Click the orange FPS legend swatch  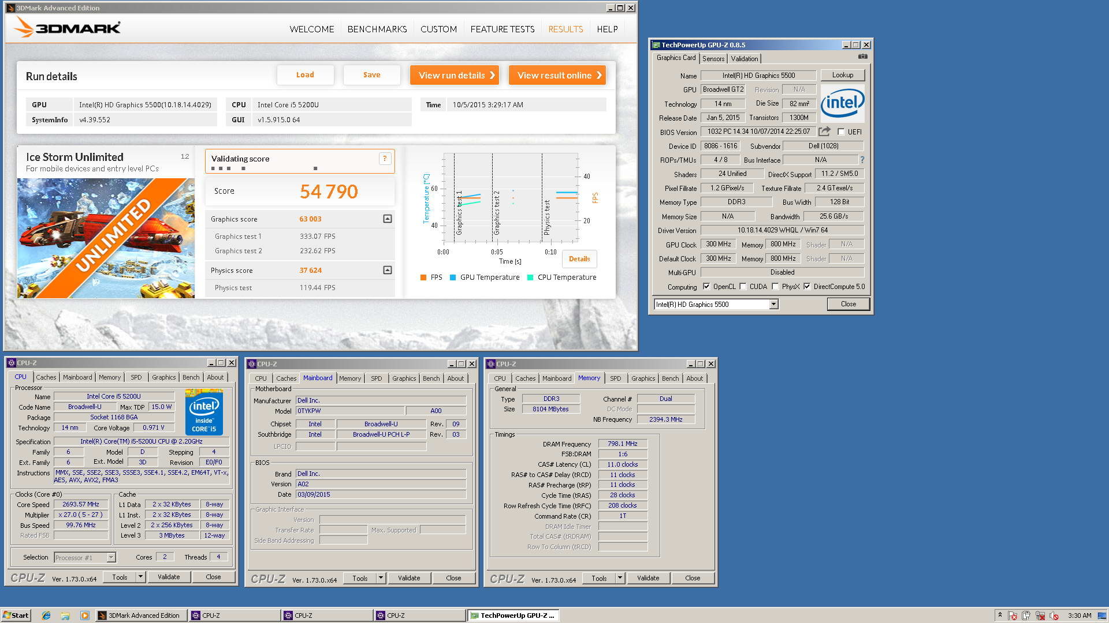pyautogui.click(x=423, y=277)
